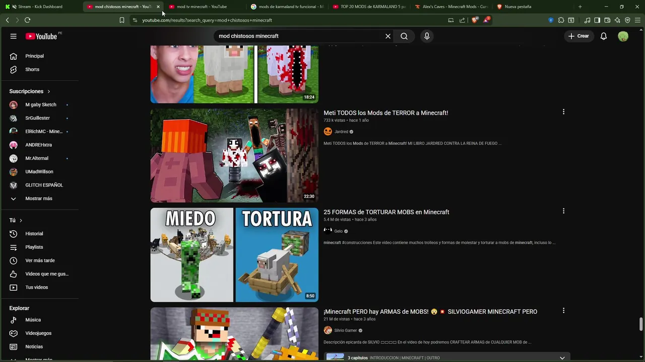Open a new browser tab
This screenshot has width=645, height=362.
pos(580,7)
